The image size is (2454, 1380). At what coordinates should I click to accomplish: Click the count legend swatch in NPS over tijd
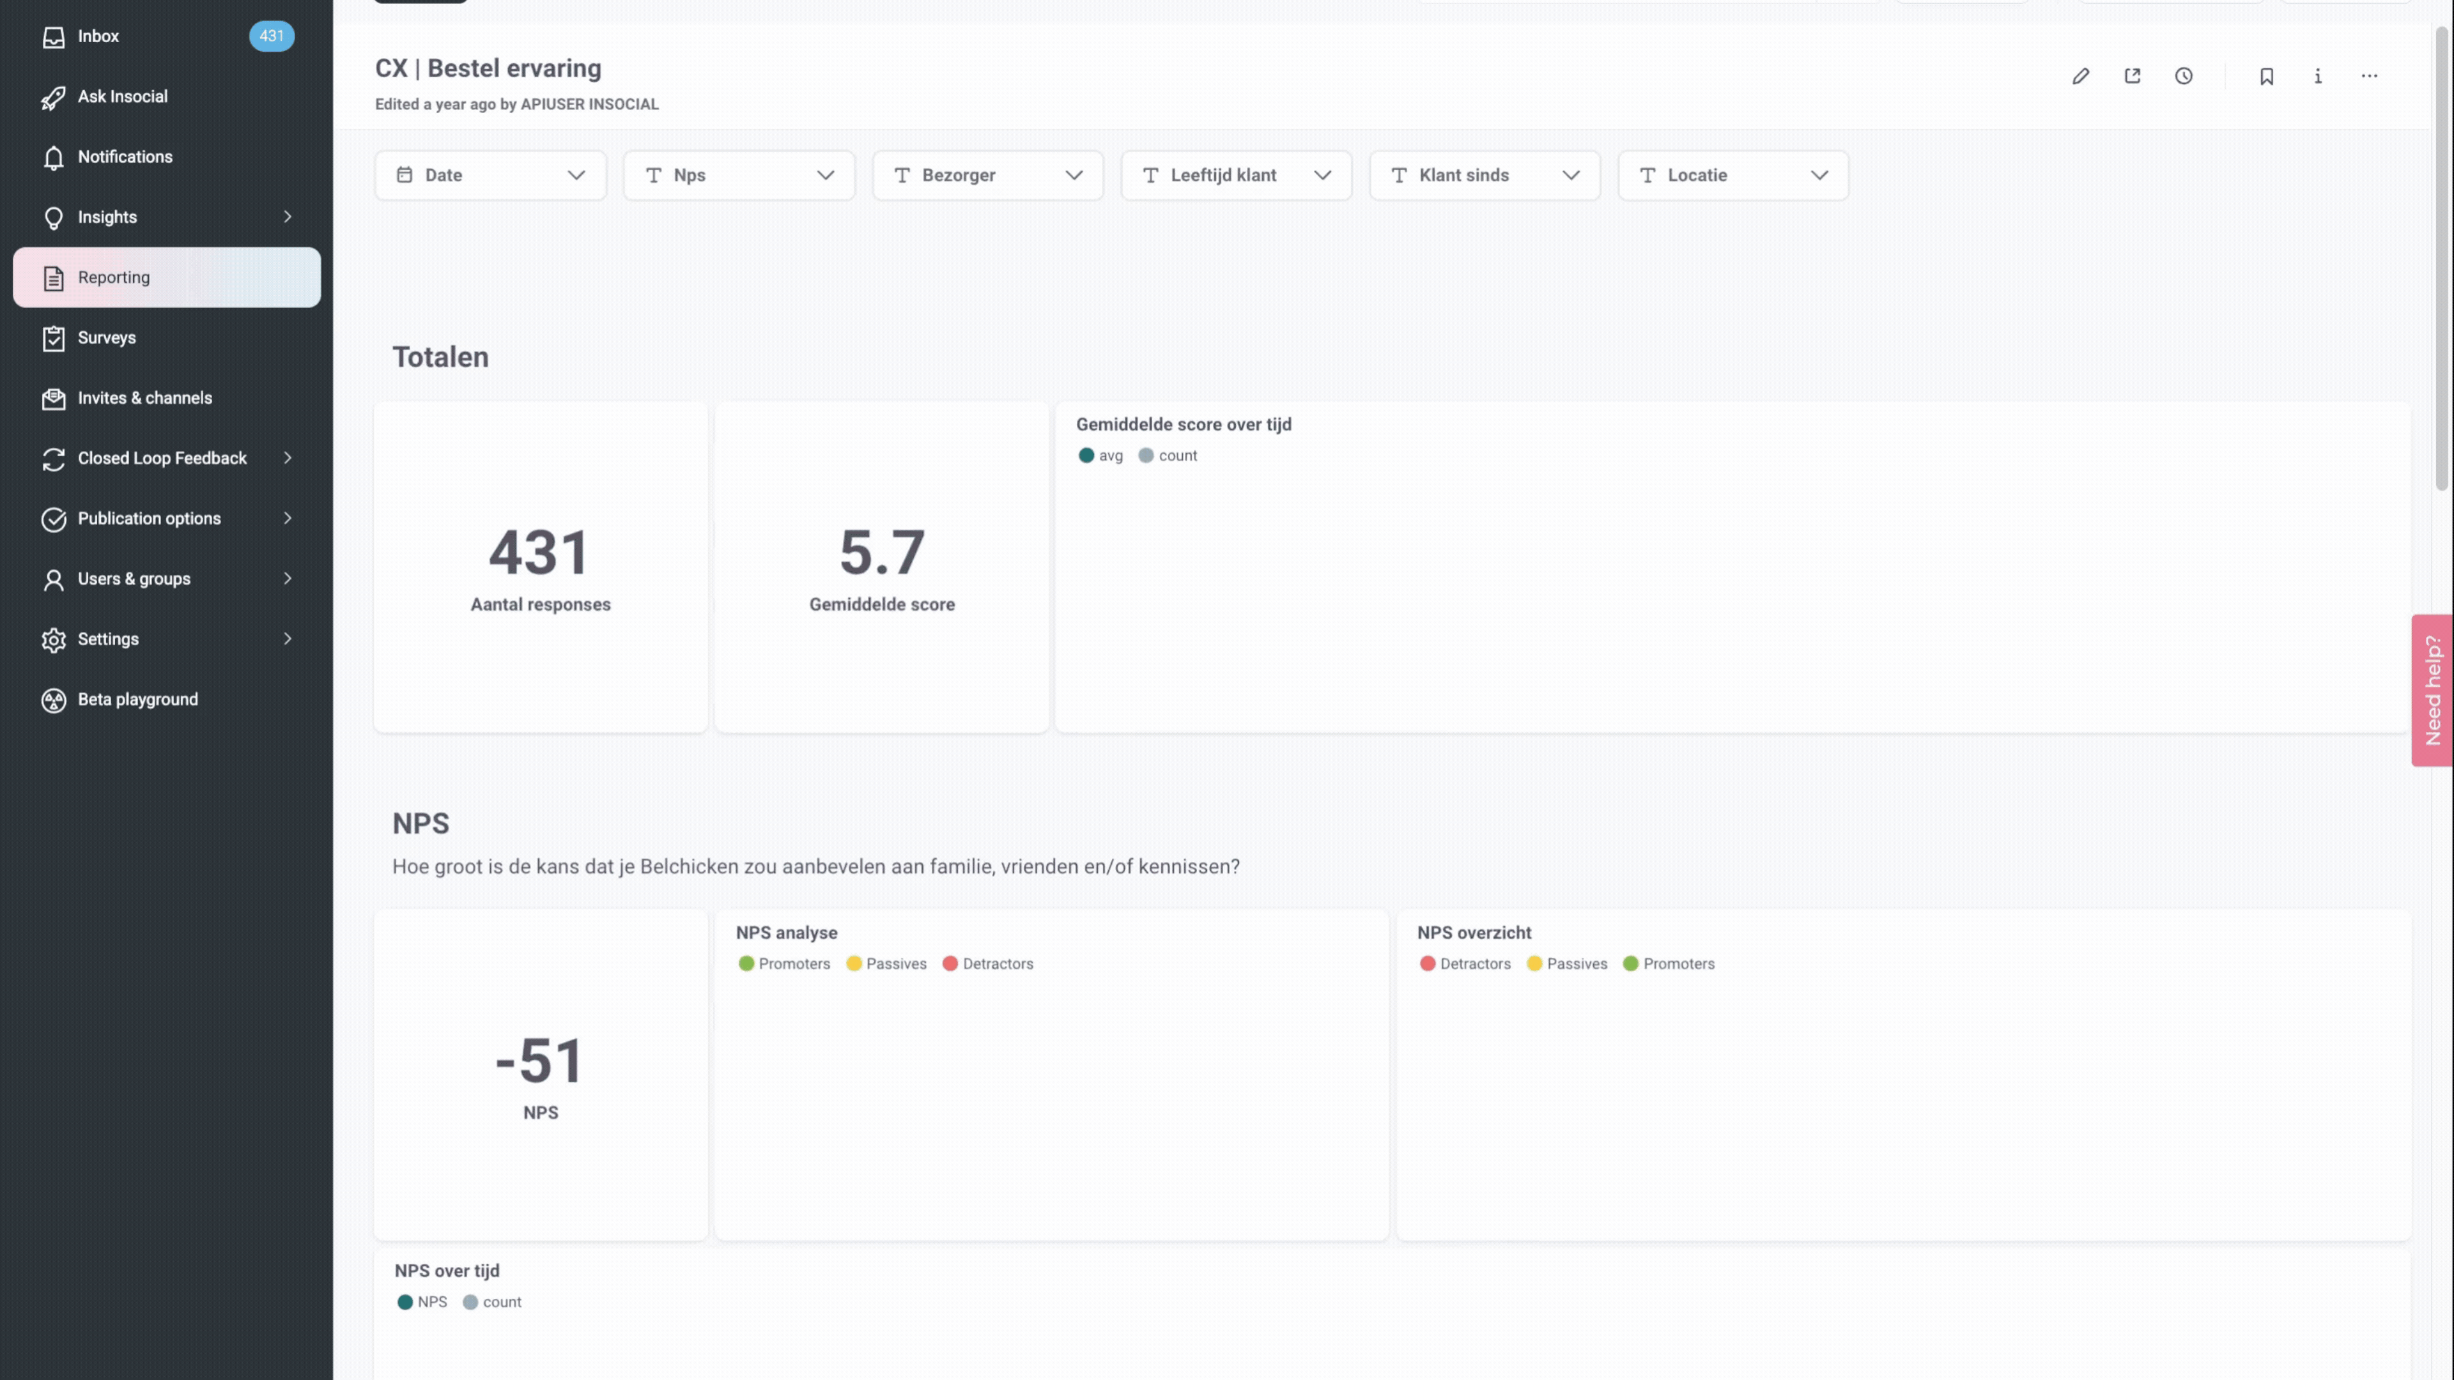point(470,1302)
